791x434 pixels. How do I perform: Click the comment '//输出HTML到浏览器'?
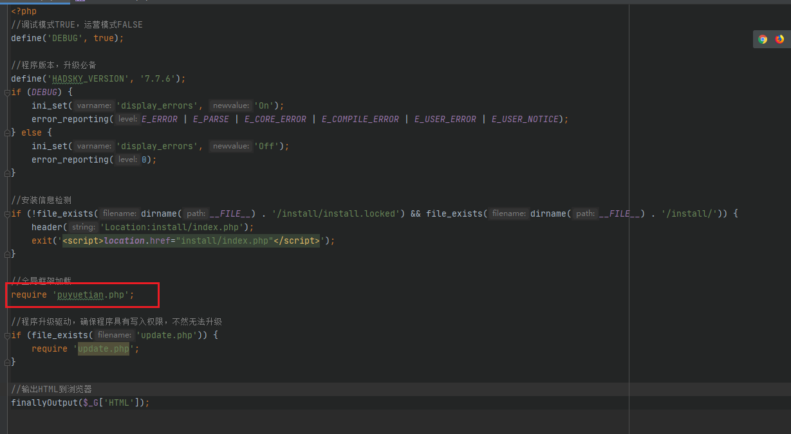[x=51, y=389]
